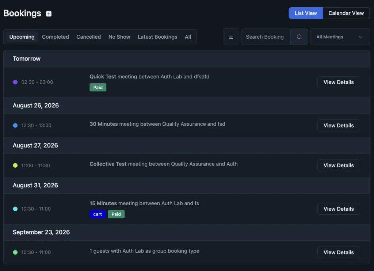This screenshot has height=271, width=374.
Task: Click the download bookings icon
Action: pyautogui.click(x=231, y=37)
